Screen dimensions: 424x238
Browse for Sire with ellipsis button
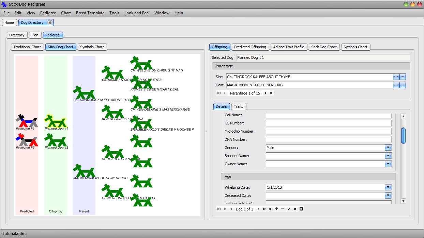tap(396, 77)
